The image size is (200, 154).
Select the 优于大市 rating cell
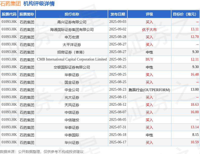[149, 30]
